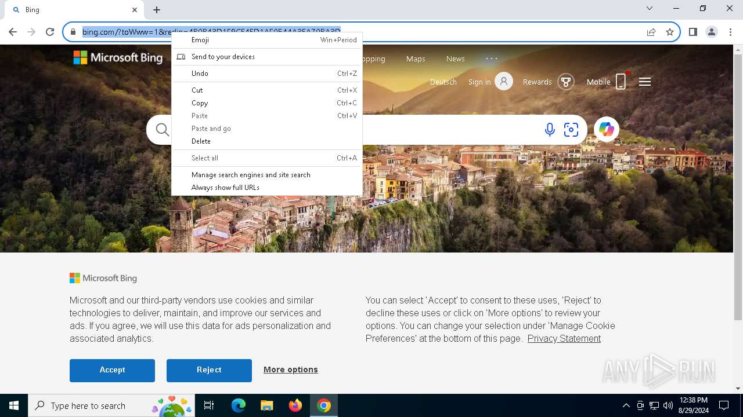
Task: Choose Select all in context menu
Action: tap(267, 158)
